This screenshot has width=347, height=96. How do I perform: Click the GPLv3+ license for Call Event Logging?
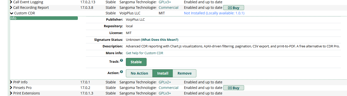pyautogui.click(x=165, y=2)
